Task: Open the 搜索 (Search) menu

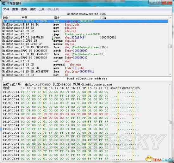Action: click(15, 9)
